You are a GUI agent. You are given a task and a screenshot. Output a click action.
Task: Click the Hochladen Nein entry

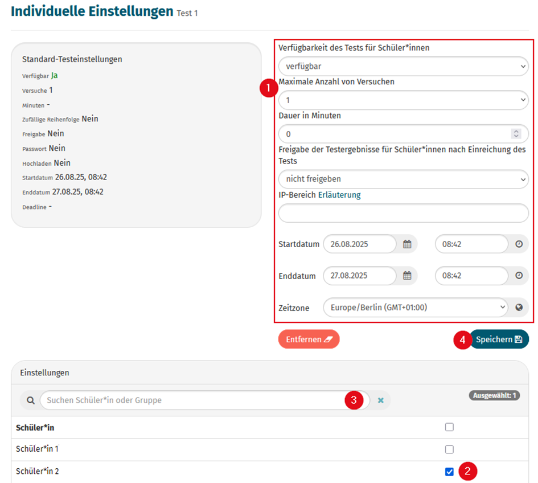click(x=46, y=163)
